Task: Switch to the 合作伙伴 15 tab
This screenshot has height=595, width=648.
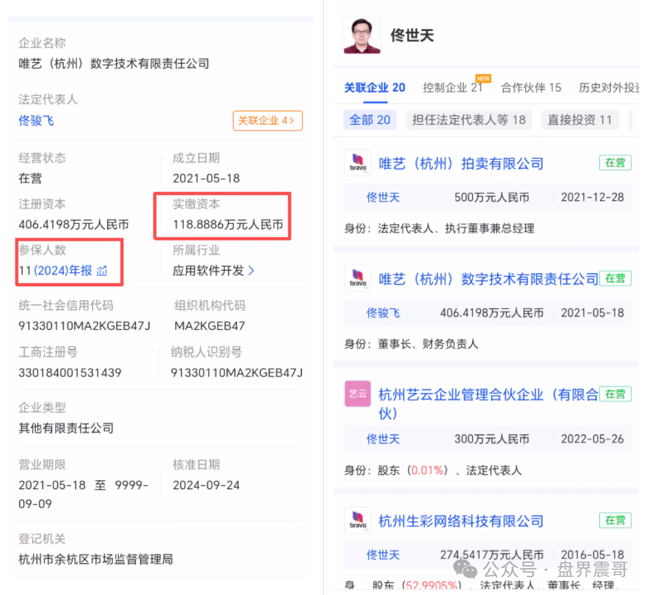Action: pyautogui.click(x=531, y=88)
